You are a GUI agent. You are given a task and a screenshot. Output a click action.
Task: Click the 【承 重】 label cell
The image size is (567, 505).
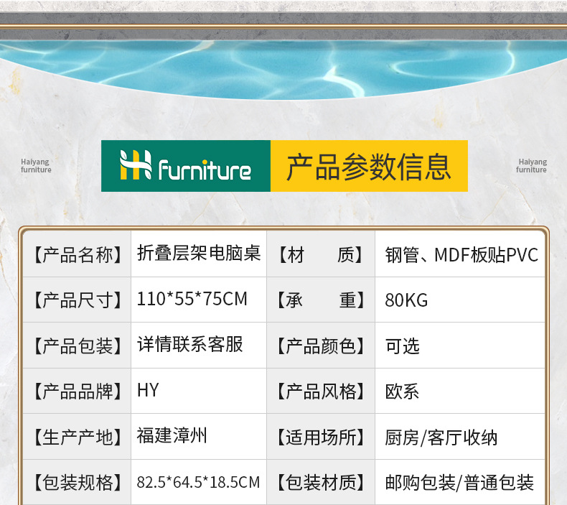(320, 300)
